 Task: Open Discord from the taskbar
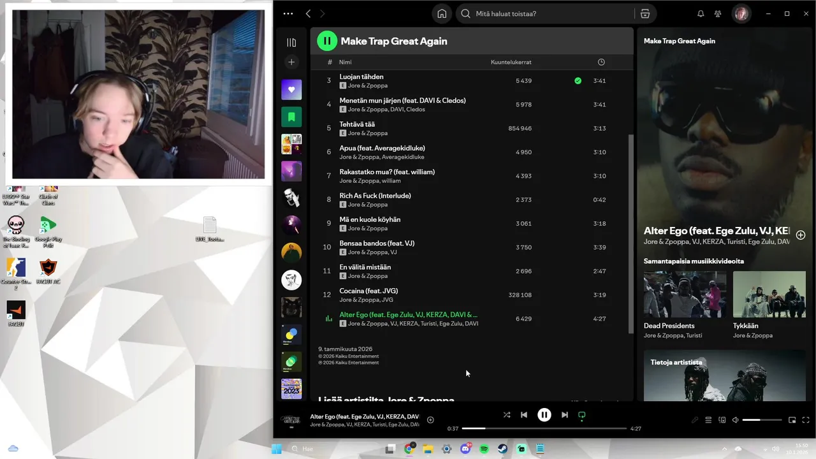click(465, 449)
